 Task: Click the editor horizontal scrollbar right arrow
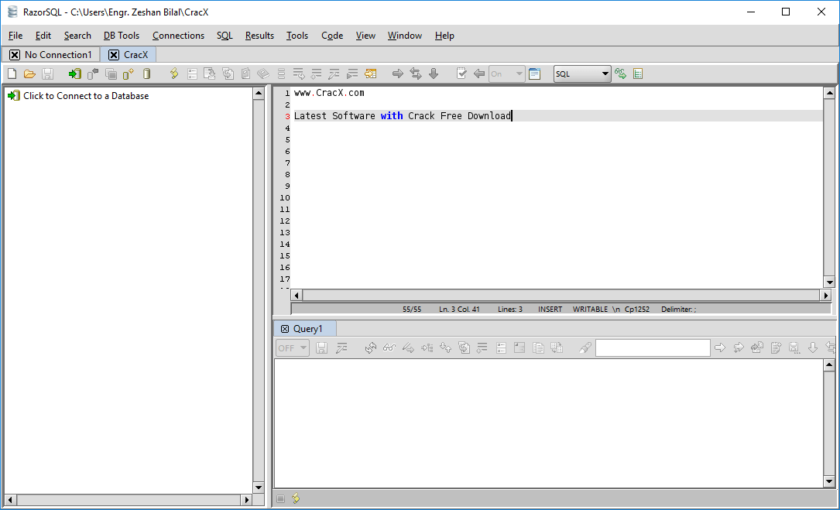click(x=825, y=295)
